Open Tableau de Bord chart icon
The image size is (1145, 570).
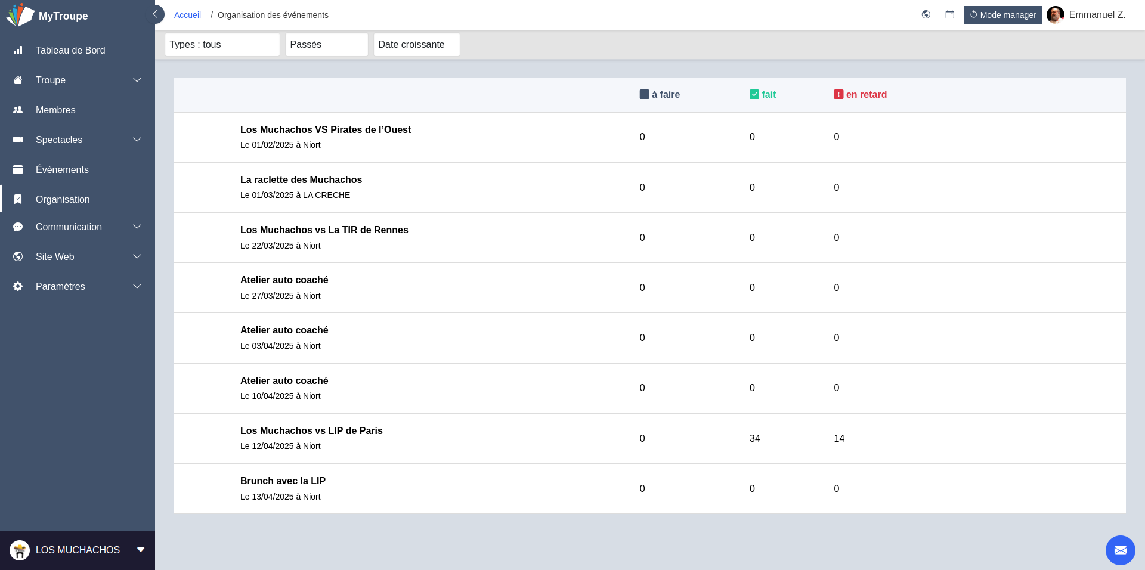point(18,50)
